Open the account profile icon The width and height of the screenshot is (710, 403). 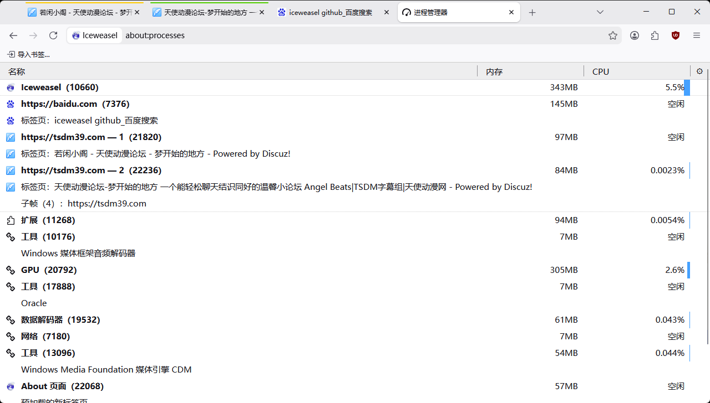tap(635, 35)
